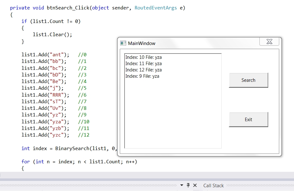Switch to the Call Stack tab
This screenshot has height=191, width=294.
point(214,185)
